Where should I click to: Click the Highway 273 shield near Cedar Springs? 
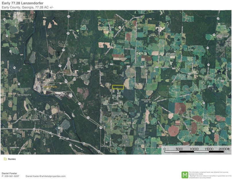point(112,64)
